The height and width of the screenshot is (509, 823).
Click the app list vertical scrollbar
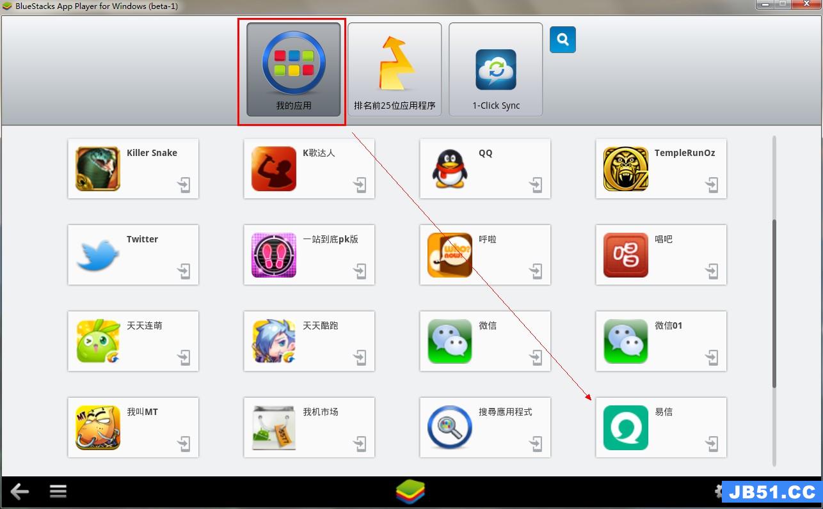click(x=774, y=304)
